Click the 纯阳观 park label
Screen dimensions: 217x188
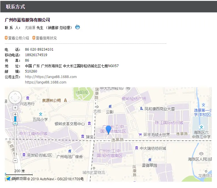[x=82, y=92]
